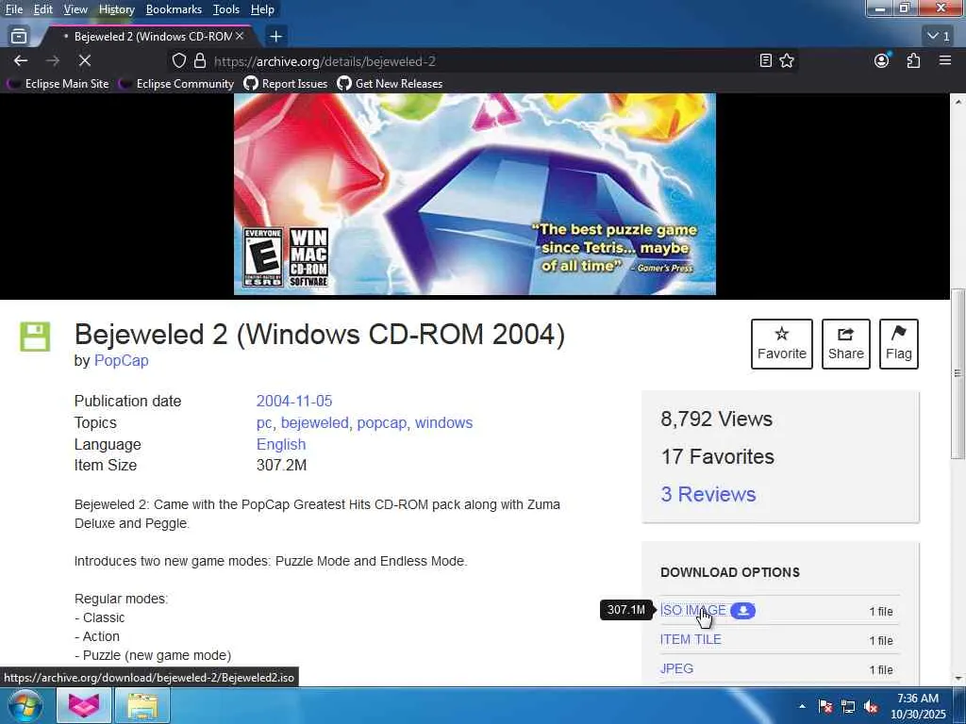Stop loading the page with X button
The width and height of the screenshot is (966, 724).
coord(85,60)
